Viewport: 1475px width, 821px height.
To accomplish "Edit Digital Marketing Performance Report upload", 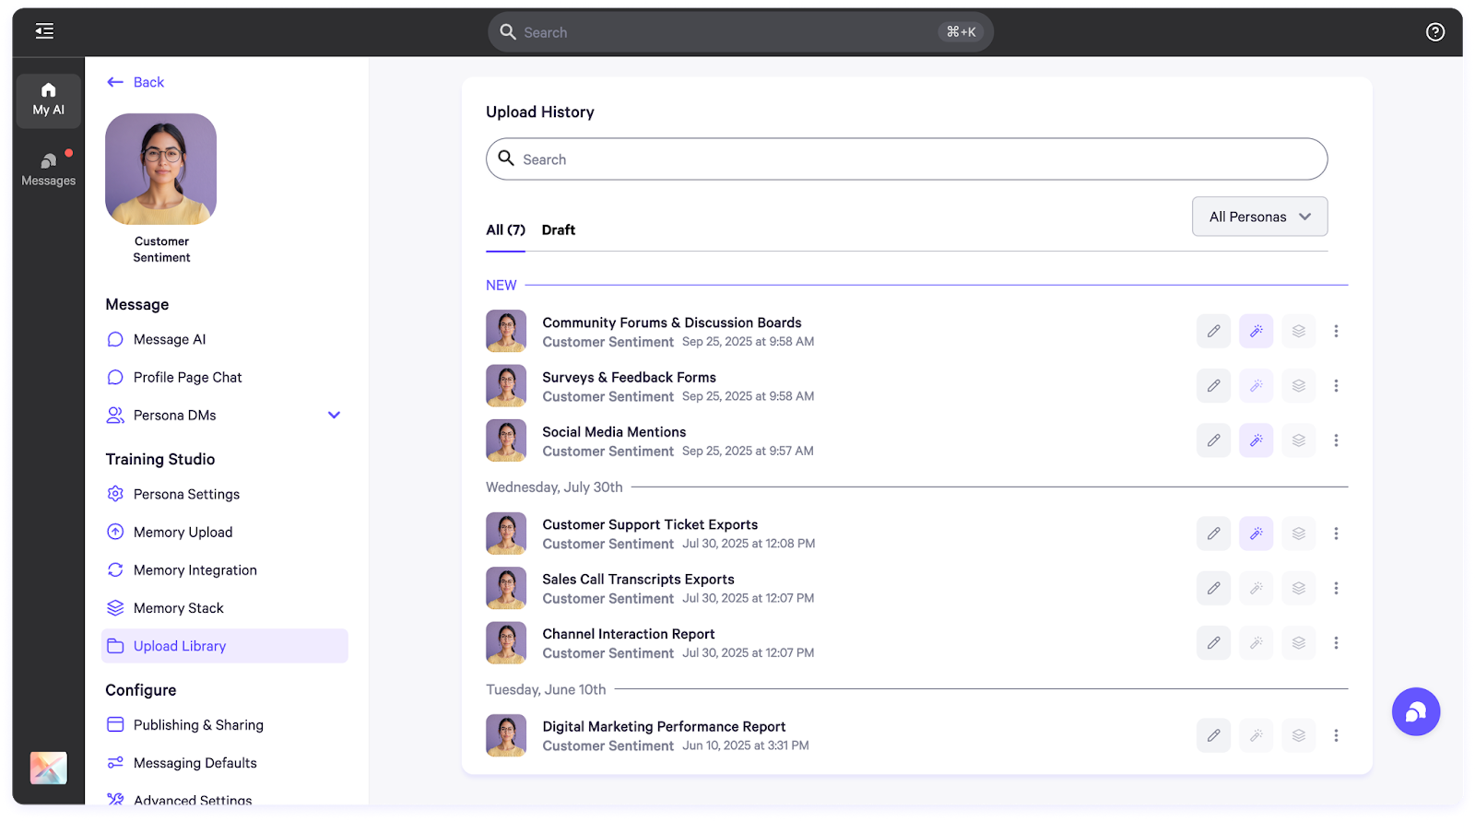I will tap(1213, 735).
